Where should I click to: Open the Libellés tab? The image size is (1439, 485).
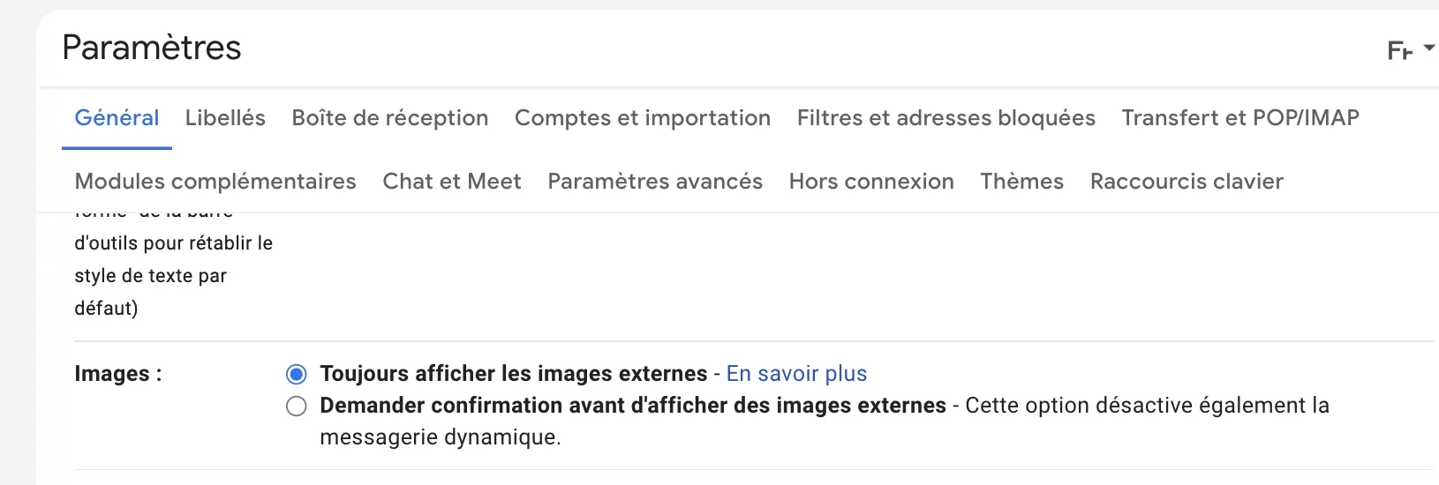click(x=225, y=118)
